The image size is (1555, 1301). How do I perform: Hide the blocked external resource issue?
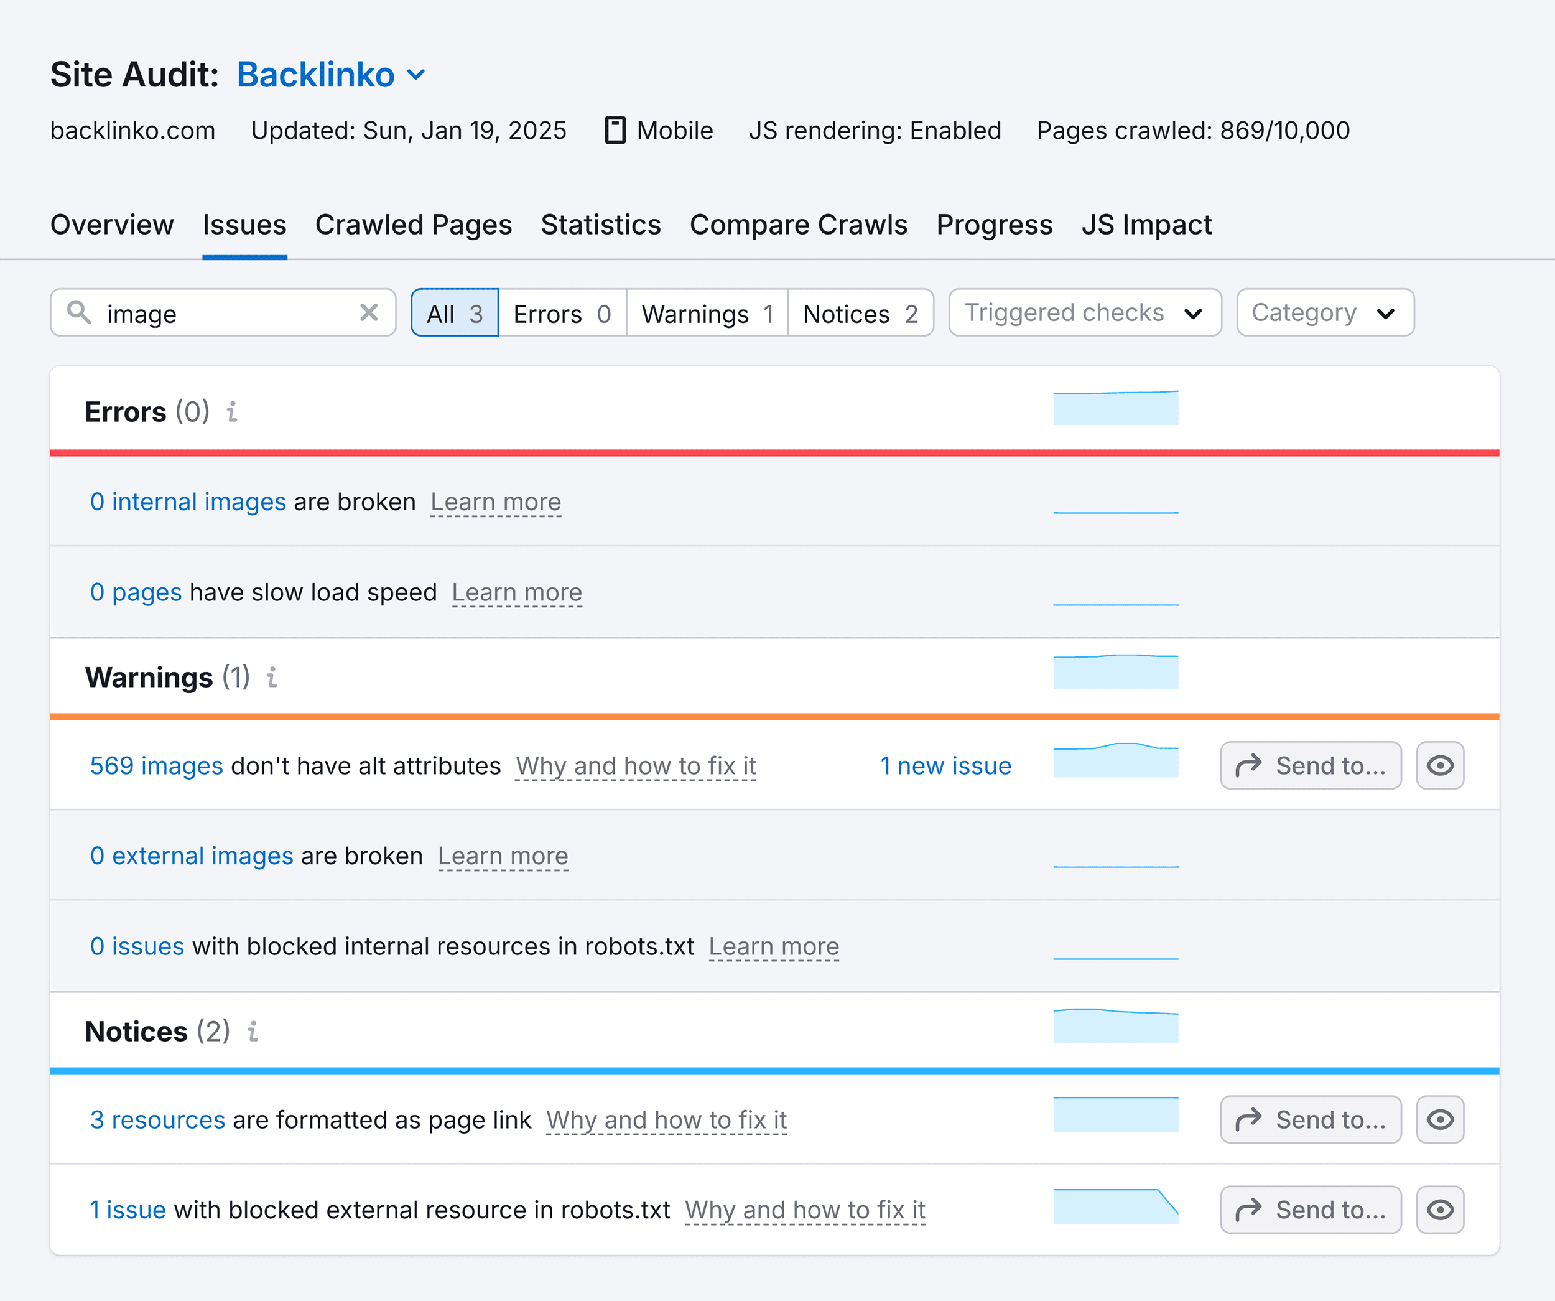[1440, 1210]
